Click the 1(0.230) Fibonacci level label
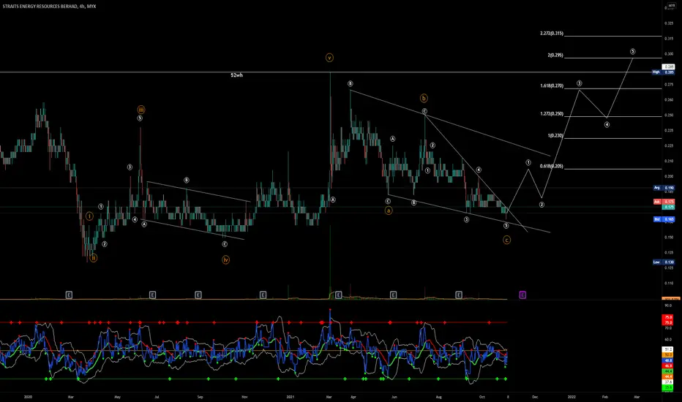The image size is (682, 402). (x=555, y=136)
